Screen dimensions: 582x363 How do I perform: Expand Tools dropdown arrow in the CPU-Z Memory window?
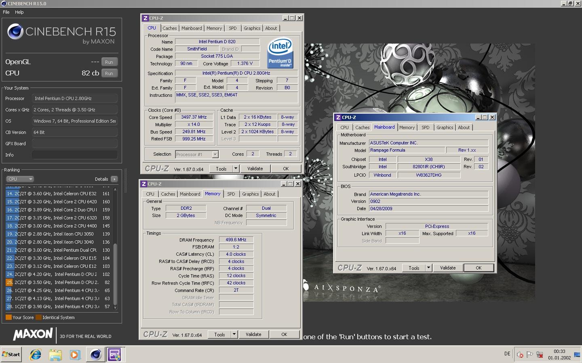[234, 335]
